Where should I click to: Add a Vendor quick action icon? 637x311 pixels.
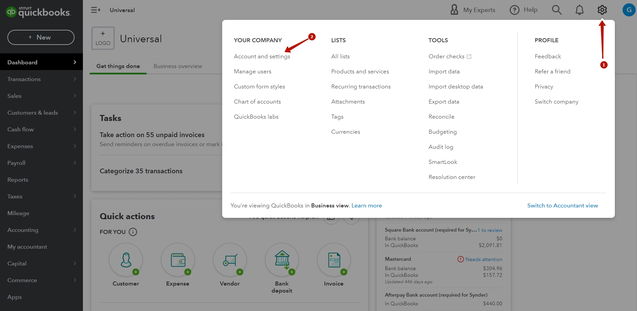[230, 260]
